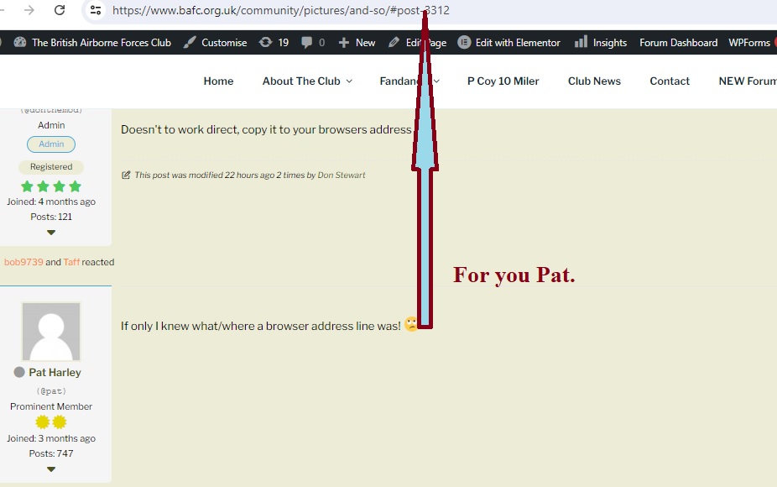Open the site information icon in address bar
This screenshot has width=777, height=487.
(x=96, y=10)
